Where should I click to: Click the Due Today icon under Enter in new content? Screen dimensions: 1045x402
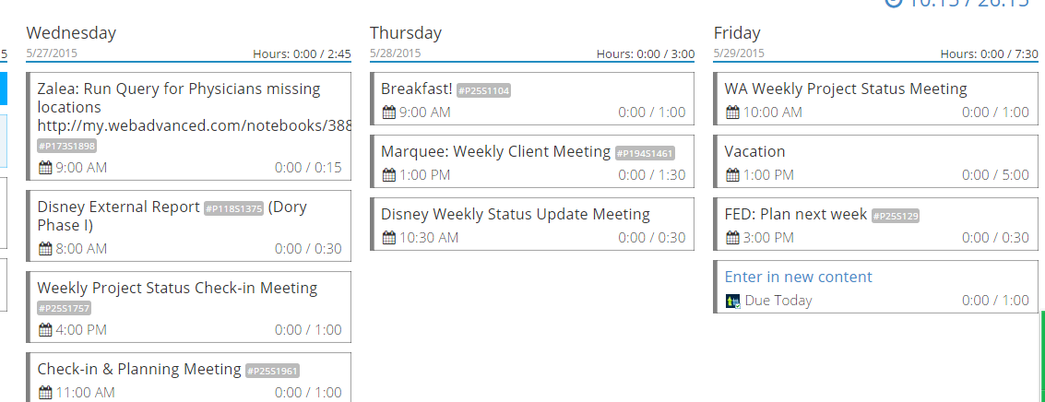coord(733,301)
